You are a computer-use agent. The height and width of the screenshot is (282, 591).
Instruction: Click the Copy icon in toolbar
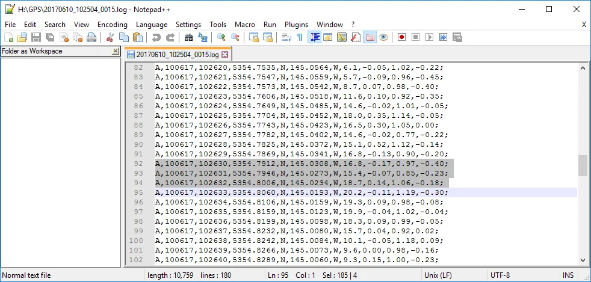[x=123, y=37]
